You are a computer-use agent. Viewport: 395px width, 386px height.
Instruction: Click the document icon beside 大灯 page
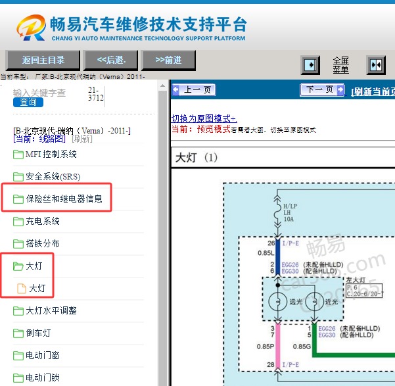coord(22,289)
